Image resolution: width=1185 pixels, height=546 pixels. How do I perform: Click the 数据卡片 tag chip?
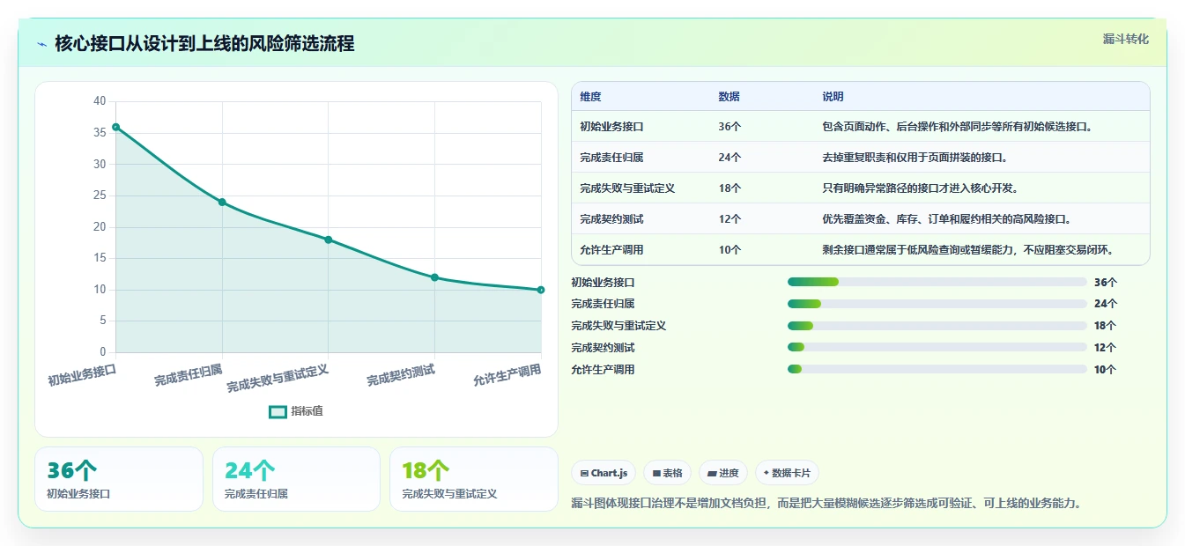tap(787, 473)
